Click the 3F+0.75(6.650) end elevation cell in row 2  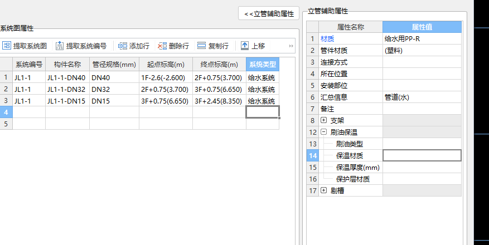tap(219, 89)
